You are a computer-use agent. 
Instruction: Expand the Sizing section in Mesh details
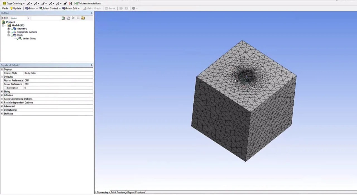pyautogui.click(x=7, y=91)
